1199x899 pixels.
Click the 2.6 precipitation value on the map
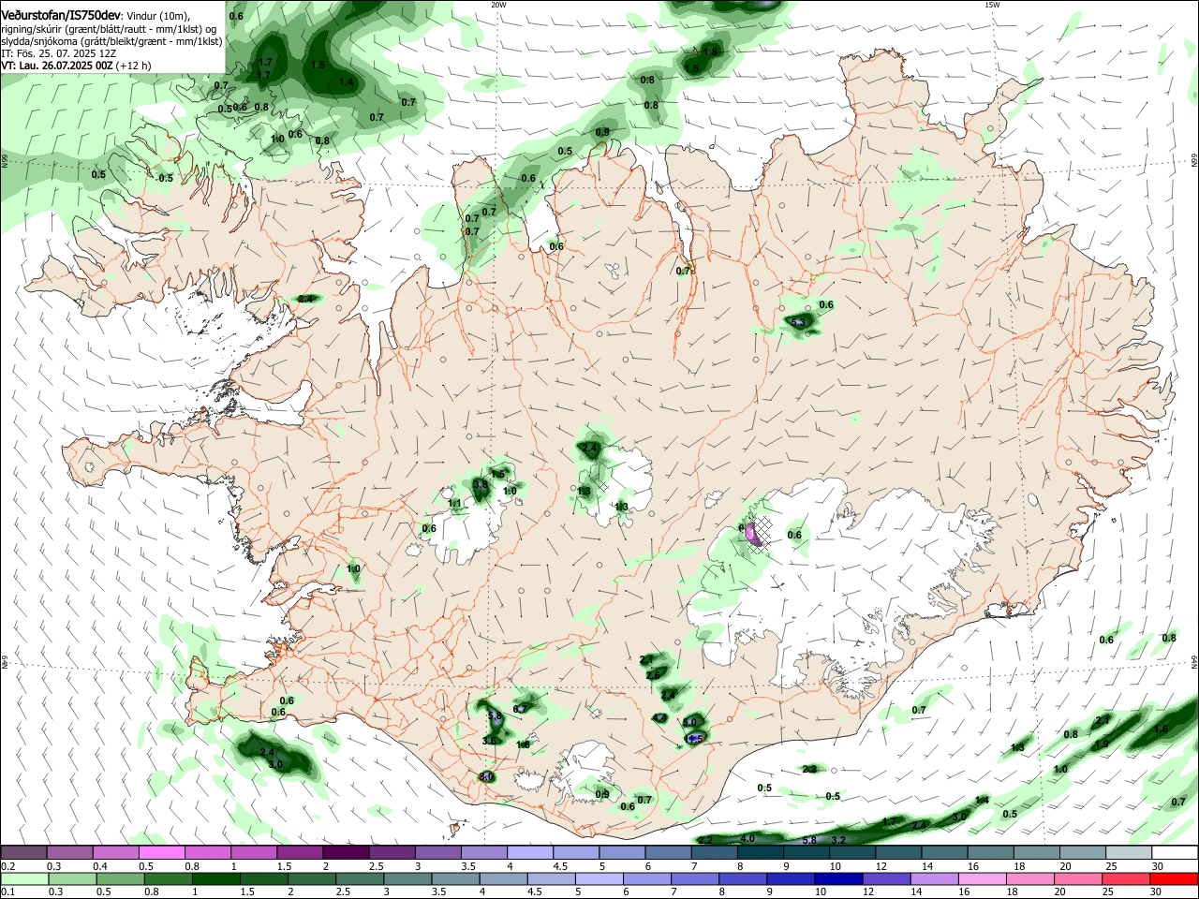653,675
